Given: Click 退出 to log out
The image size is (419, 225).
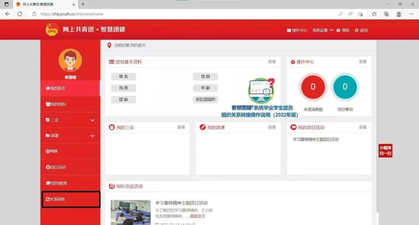Looking at the screenshot, I should point(361,30).
